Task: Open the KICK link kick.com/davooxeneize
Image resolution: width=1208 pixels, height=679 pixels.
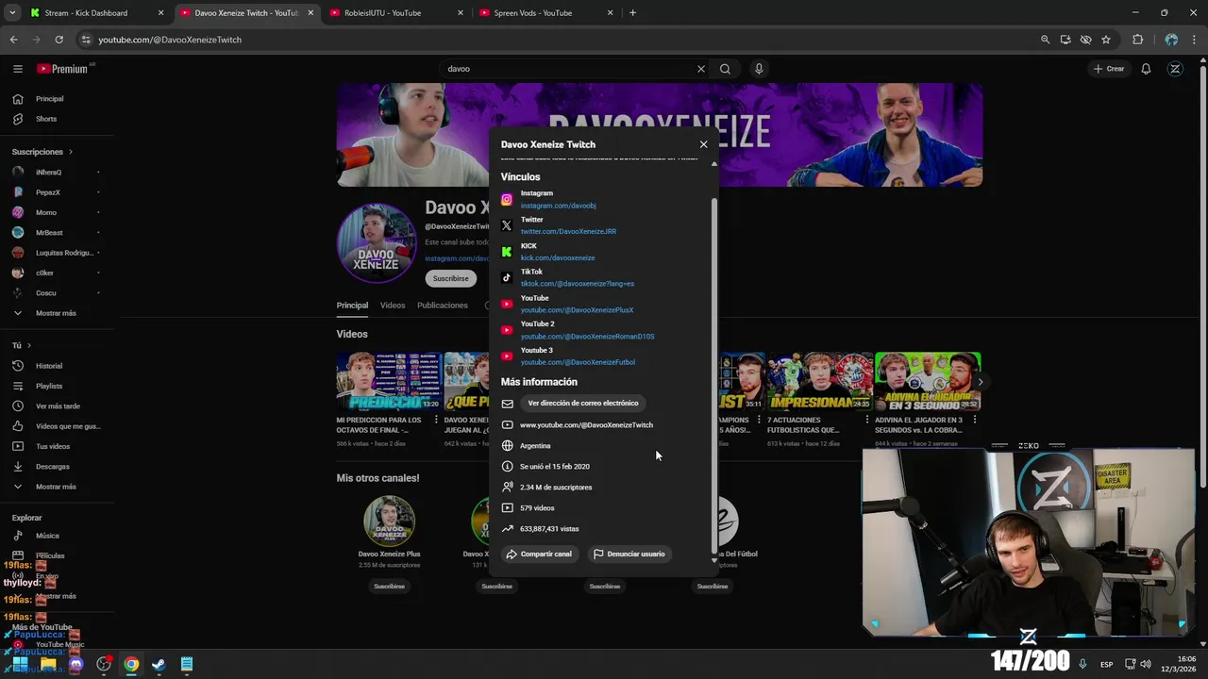Action: (558, 258)
